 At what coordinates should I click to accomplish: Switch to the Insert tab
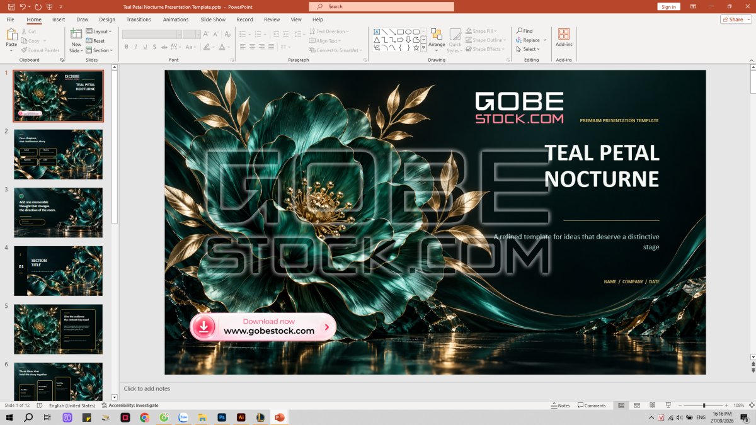point(59,20)
